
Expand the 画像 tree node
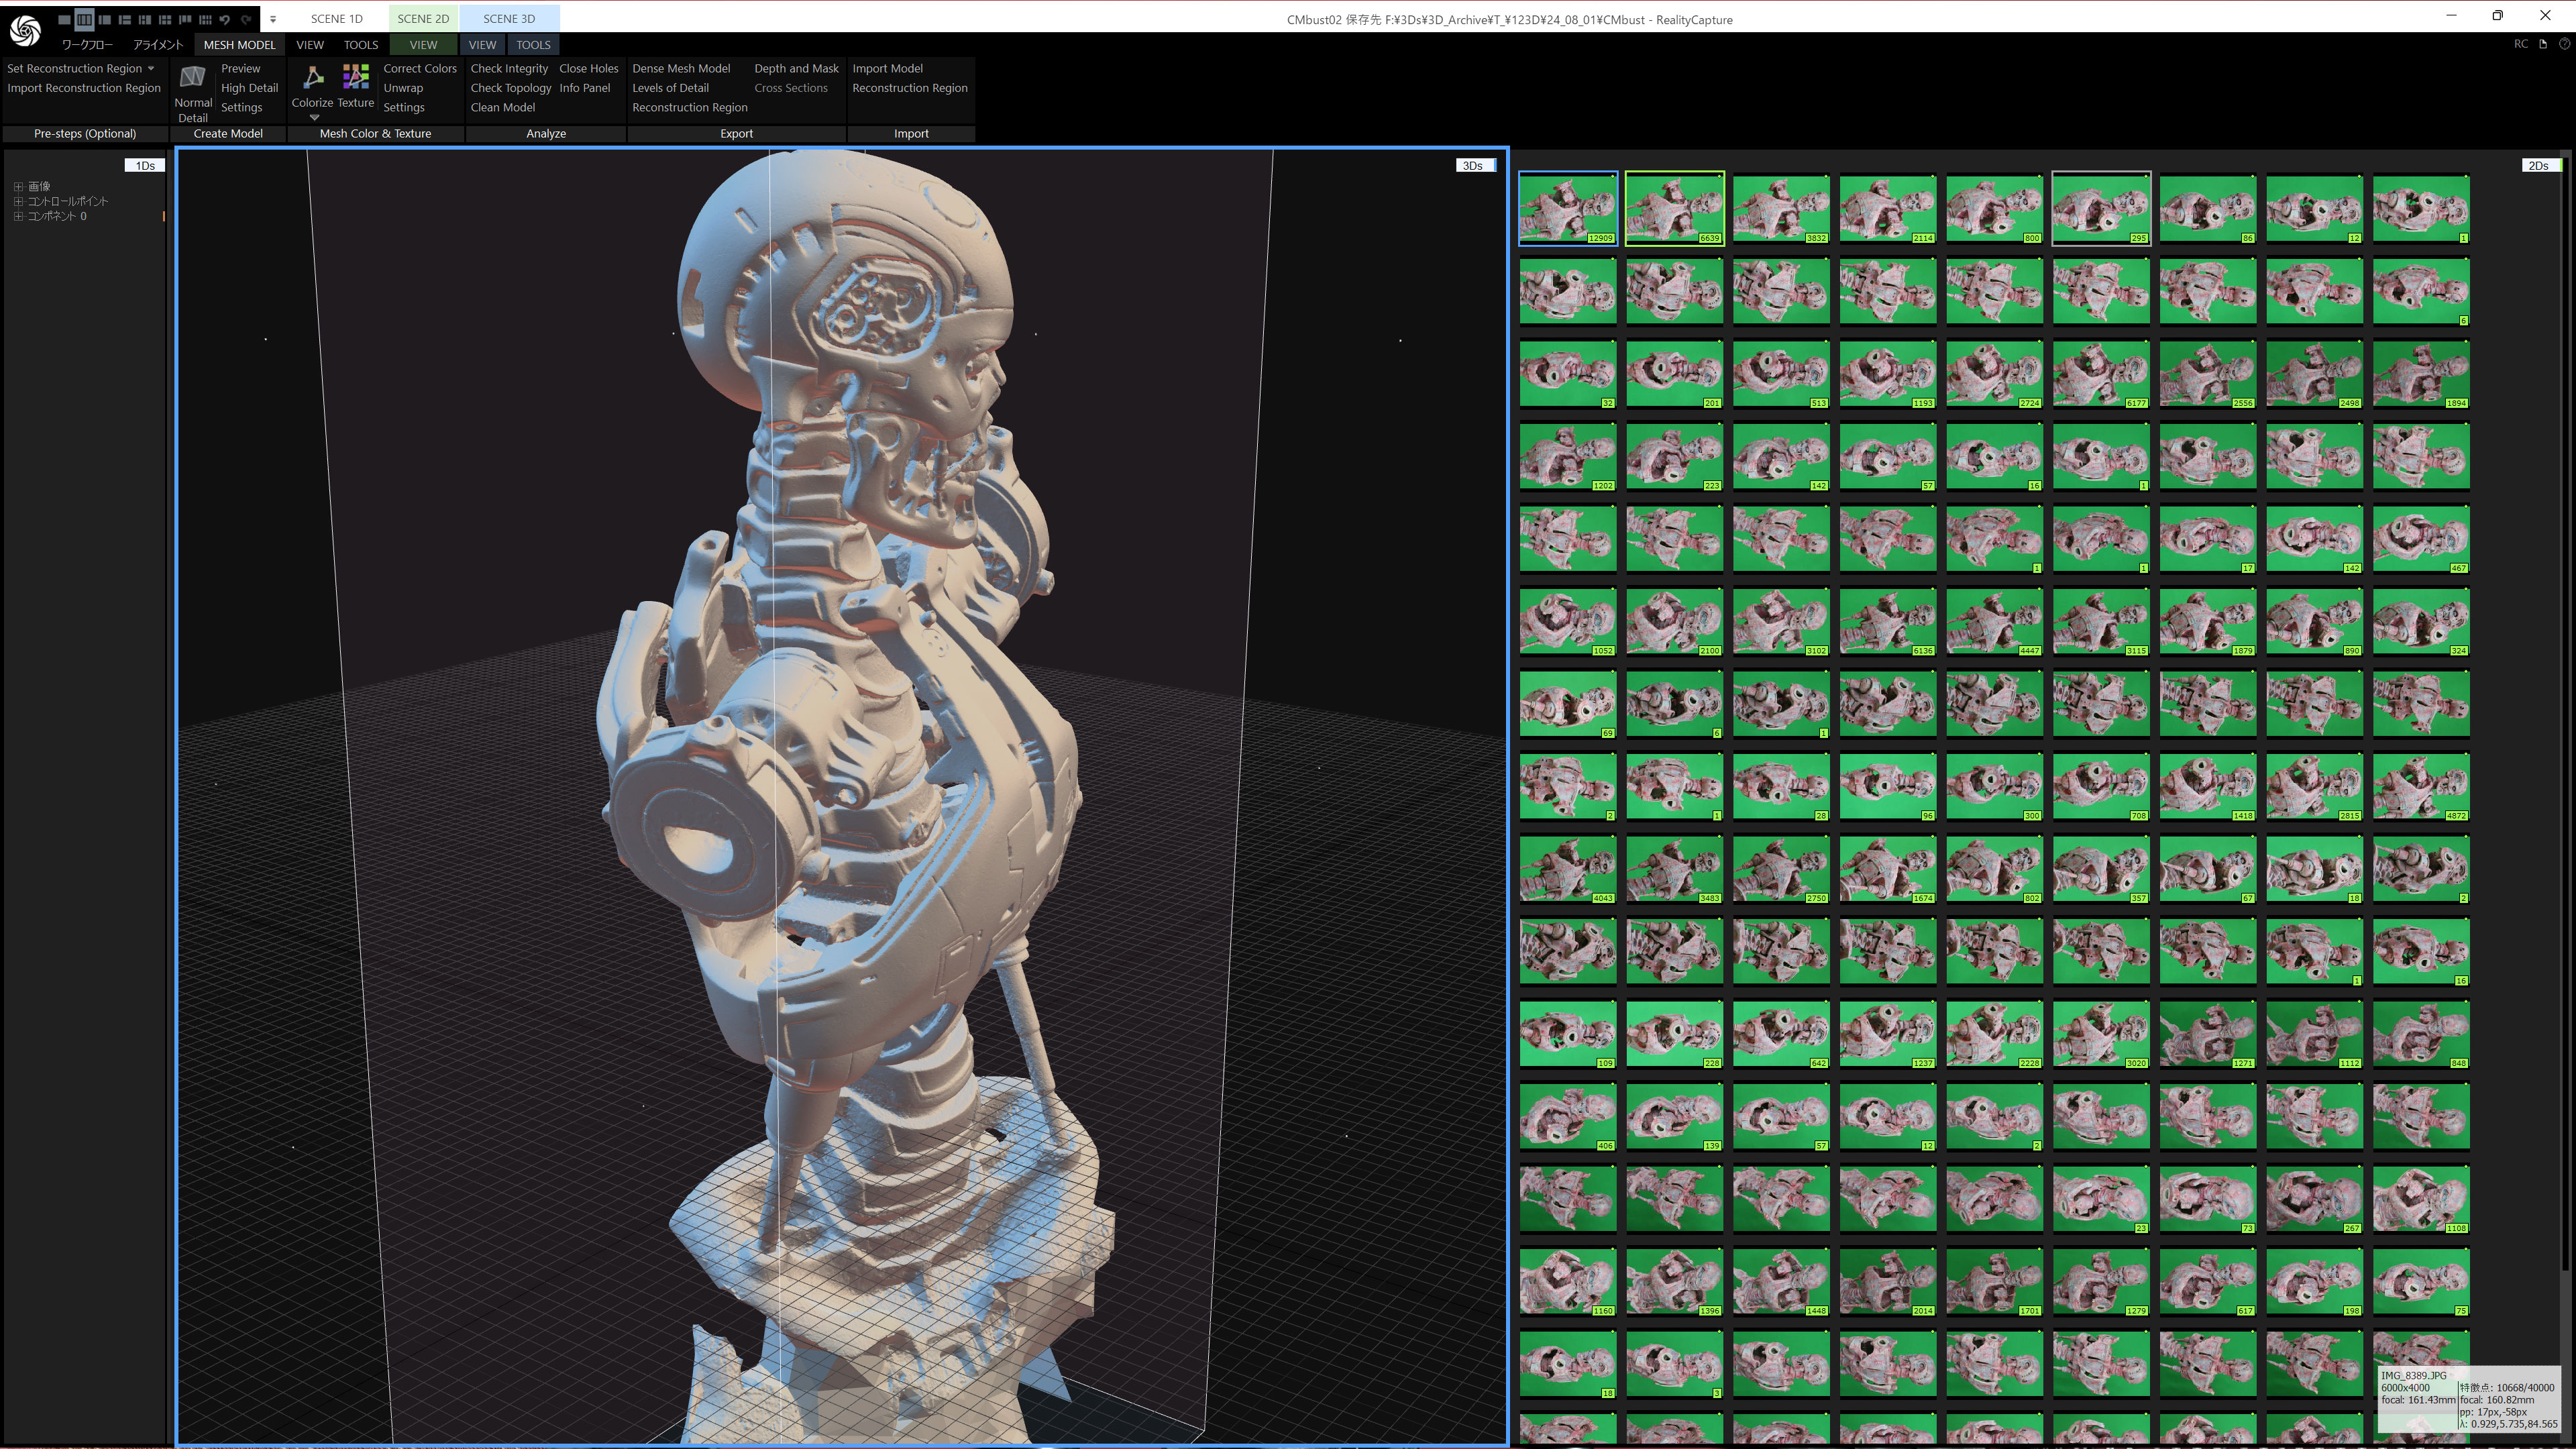tap(18, 186)
